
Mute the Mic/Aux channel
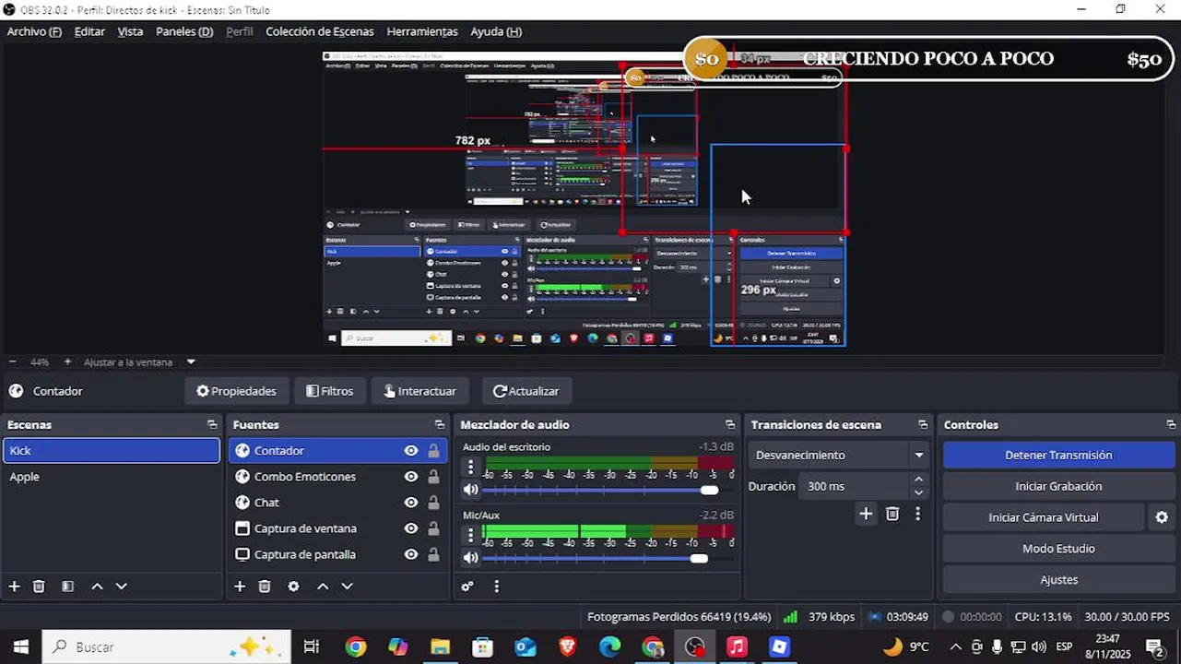pyautogui.click(x=470, y=558)
